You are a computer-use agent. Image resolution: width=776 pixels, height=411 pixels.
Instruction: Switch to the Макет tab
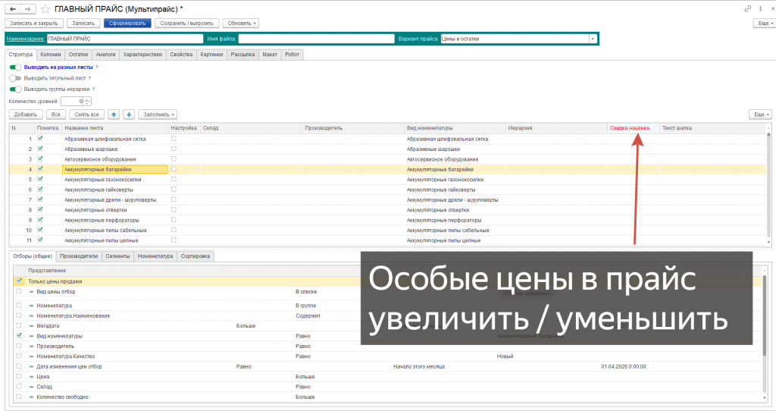[270, 55]
